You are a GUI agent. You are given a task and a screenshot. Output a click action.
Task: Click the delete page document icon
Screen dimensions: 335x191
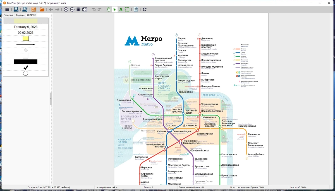[x=136, y=9]
